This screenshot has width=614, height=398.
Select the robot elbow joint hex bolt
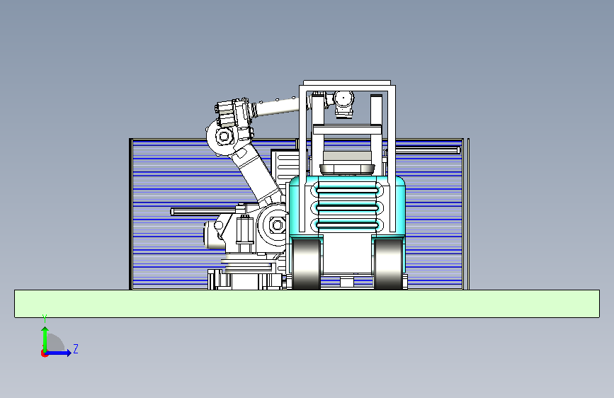point(224,136)
